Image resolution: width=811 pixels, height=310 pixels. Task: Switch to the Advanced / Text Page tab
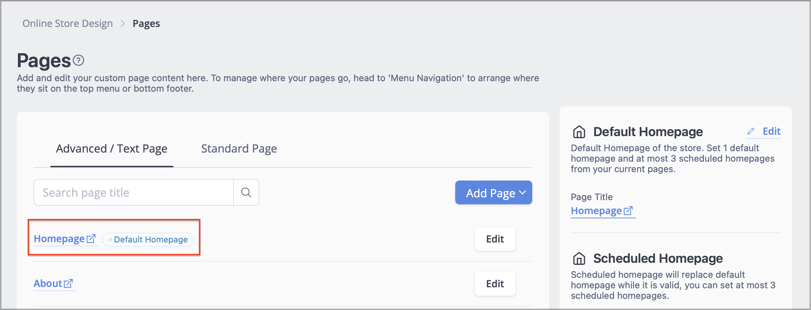tap(112, 149)
